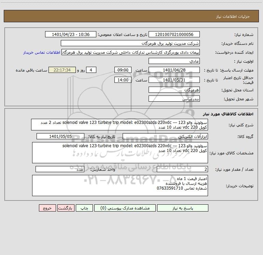Select unit of measure field عدد
263x255 pixels.
coord(60,169)
